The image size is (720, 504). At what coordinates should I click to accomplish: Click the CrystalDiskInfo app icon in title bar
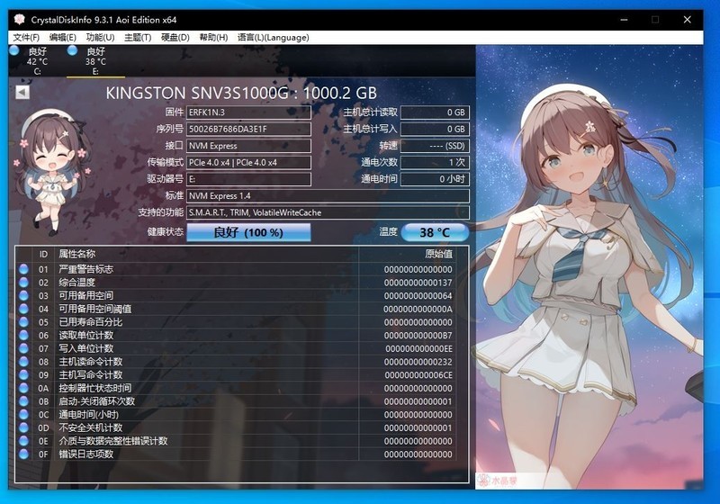point(19,20)
